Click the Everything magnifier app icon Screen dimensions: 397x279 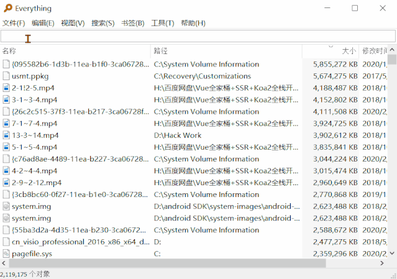pyautogui.click(x=8, y=8)
